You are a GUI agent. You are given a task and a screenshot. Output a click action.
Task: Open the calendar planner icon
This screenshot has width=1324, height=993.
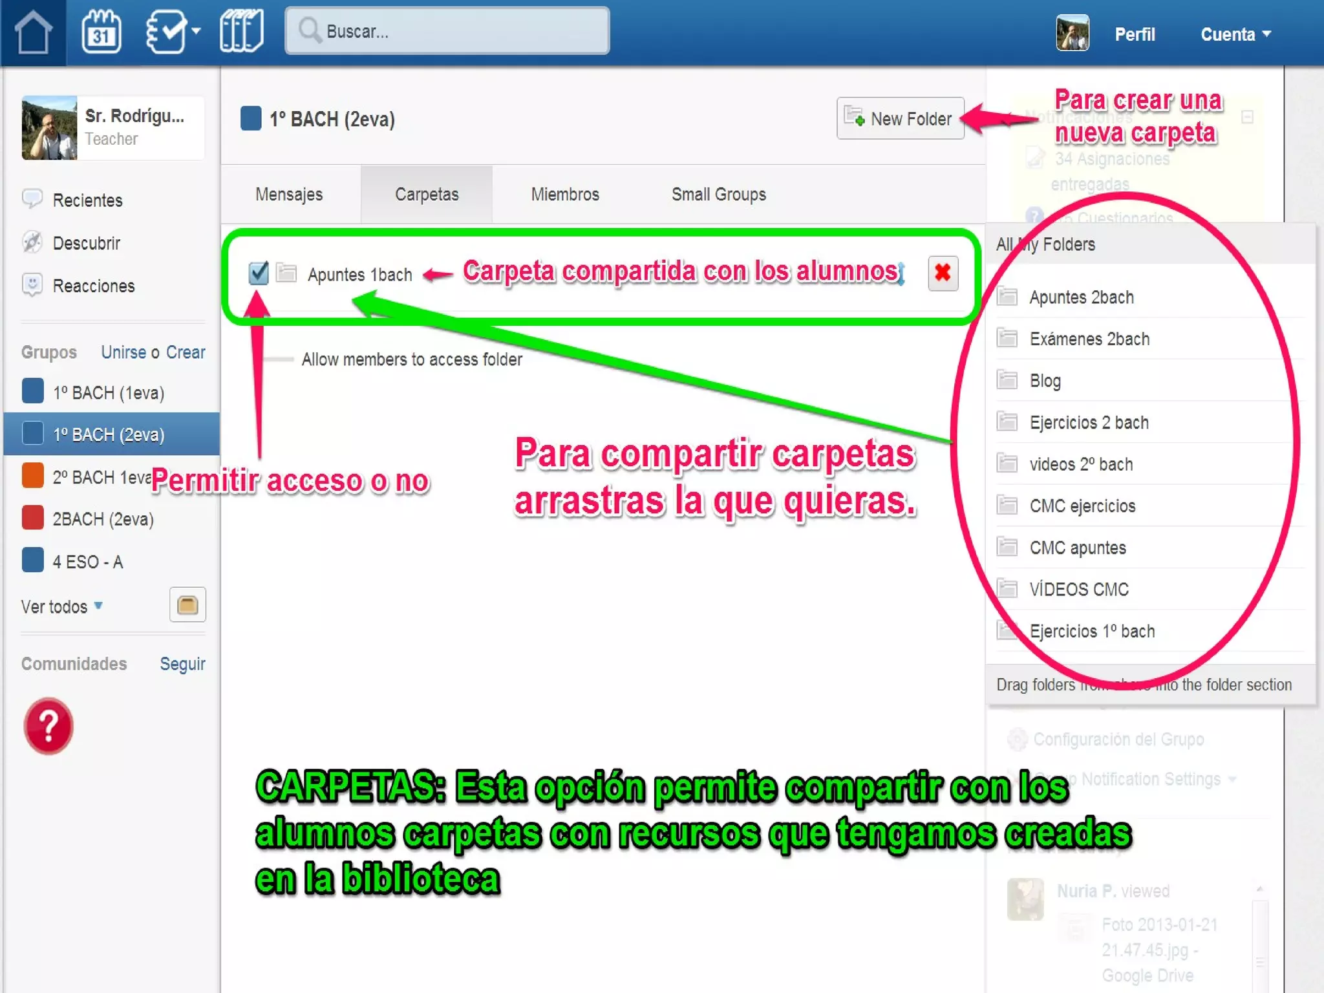(x=101, y=32)
